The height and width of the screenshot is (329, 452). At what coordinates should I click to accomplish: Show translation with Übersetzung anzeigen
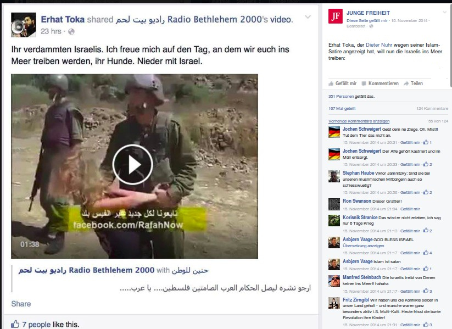363,246
